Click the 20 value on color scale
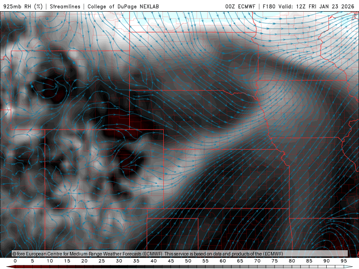Image resolution: width=359 pixels, height=269 pixels. point(84,261)
